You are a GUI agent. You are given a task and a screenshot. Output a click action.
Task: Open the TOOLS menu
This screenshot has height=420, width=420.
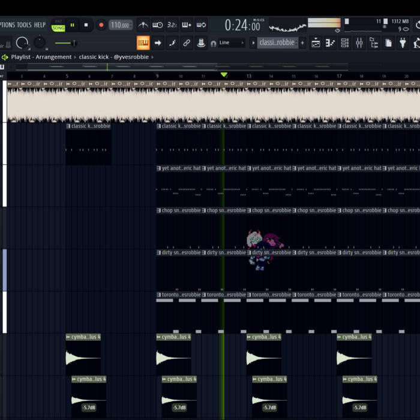[24, 25]
